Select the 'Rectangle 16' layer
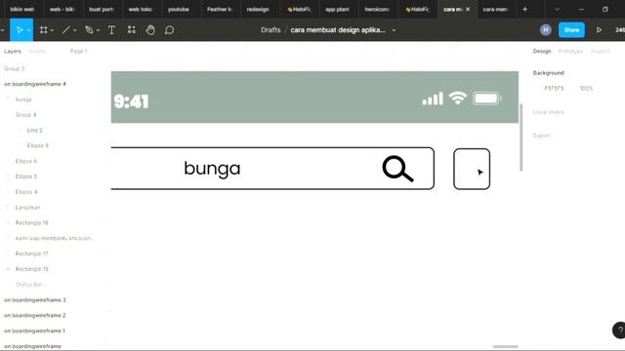The image size is (625, 351). pyautogui.click(x=32, y=223)
